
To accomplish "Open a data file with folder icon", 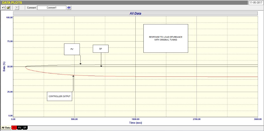I will (x=8, y=8).
